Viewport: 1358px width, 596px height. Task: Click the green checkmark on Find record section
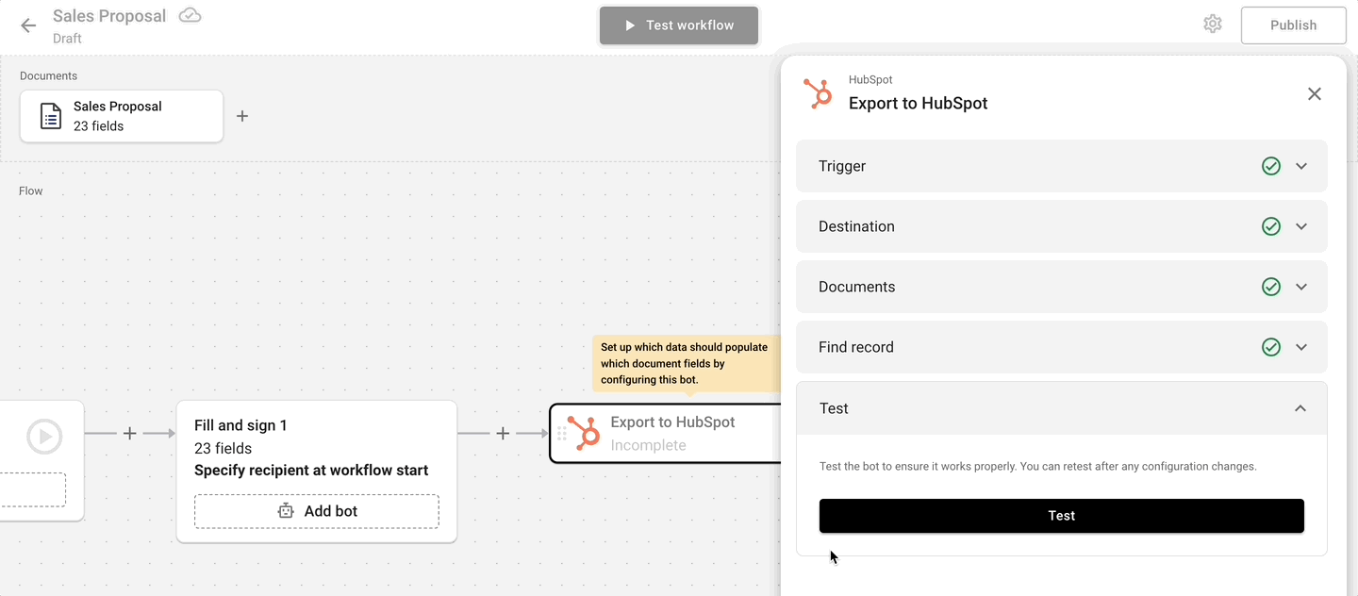[1270, 347]
